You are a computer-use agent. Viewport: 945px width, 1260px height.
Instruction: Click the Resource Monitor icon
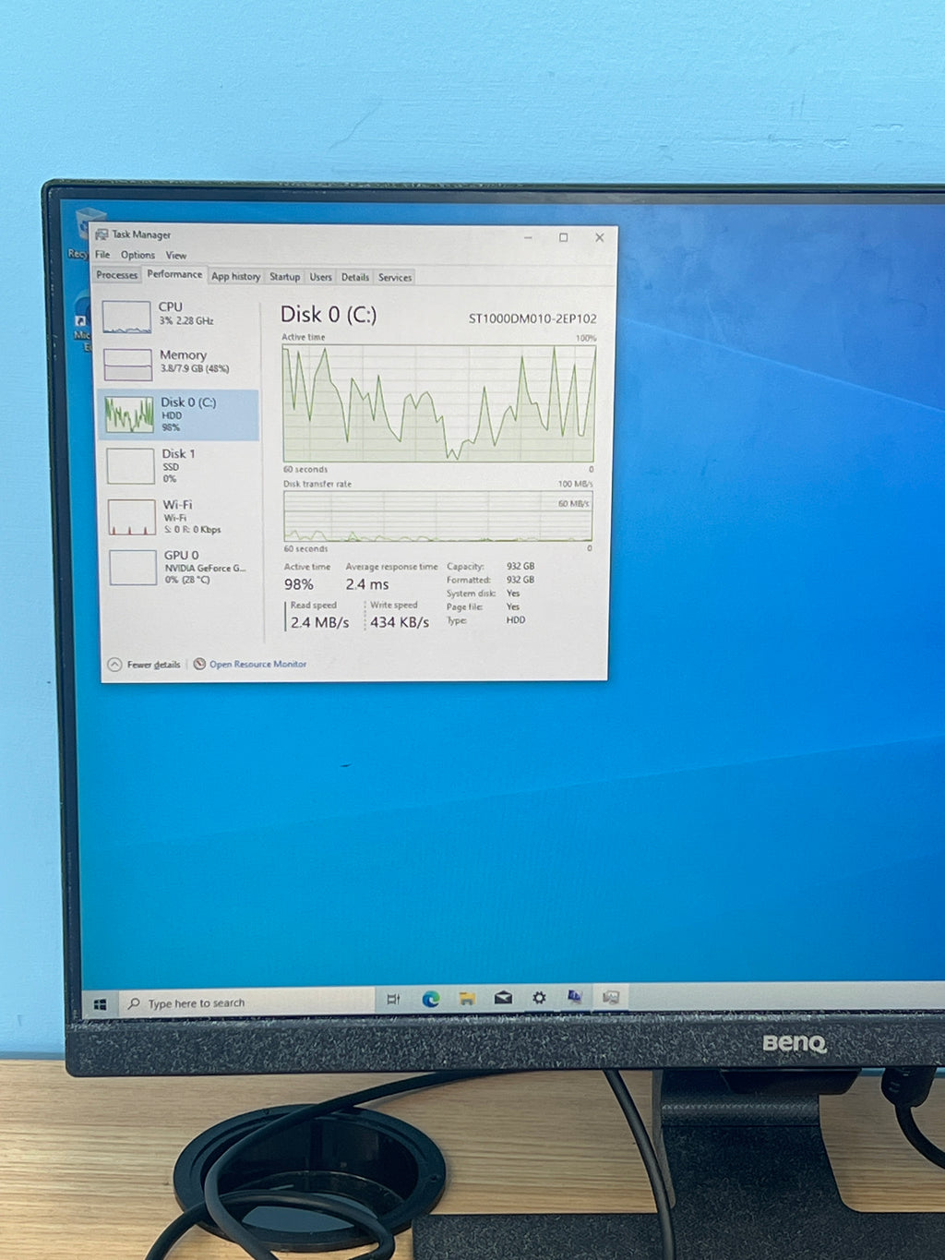click(x=199, y=664)
